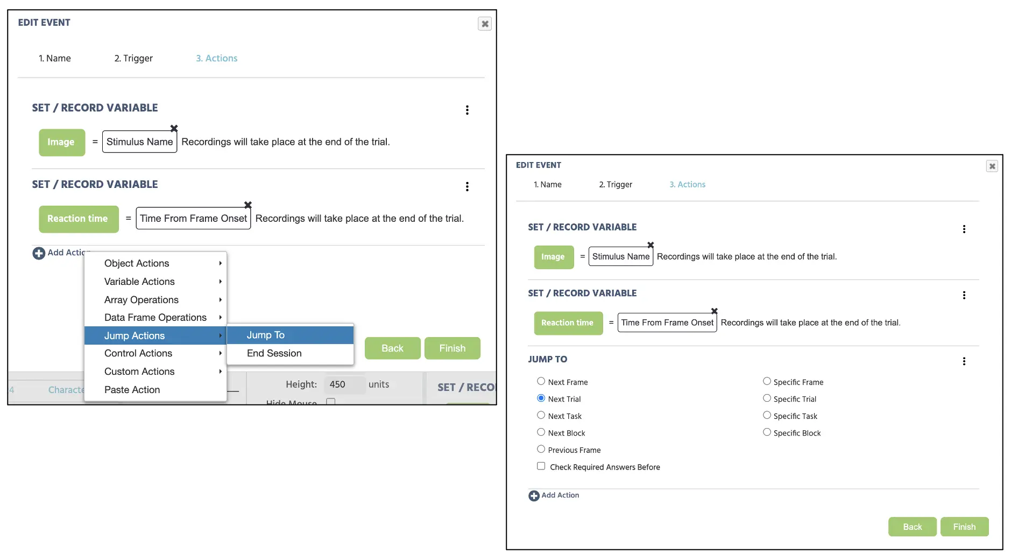Open kebab menu of Image variable, right dialog
Screen dimensions: 1018x560
tap(964, 229)
